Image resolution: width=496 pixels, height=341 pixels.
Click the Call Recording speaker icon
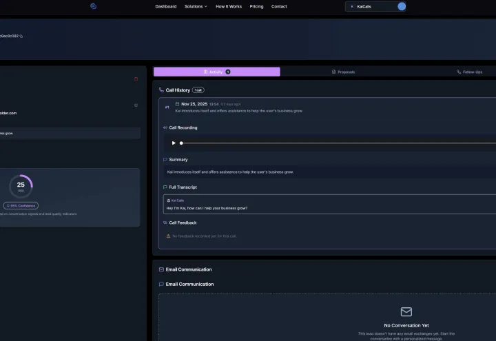[165, 127]
